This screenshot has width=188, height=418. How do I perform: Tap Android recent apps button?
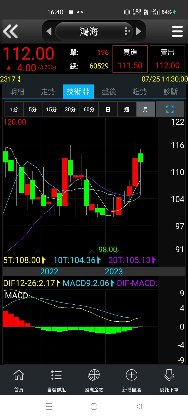49,407
